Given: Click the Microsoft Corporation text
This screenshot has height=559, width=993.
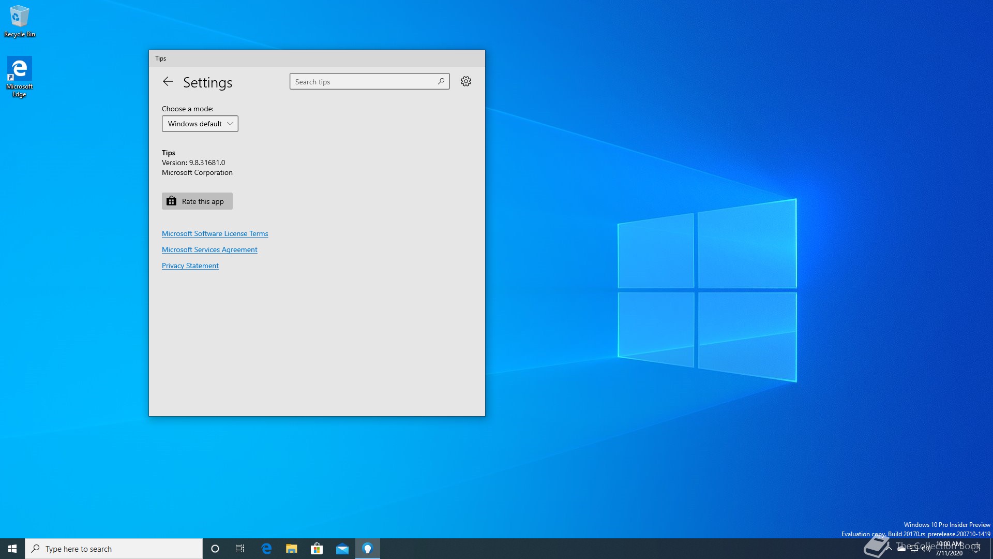Looking at the screenshot, I should pyautogui.click(x=197, y=172).
